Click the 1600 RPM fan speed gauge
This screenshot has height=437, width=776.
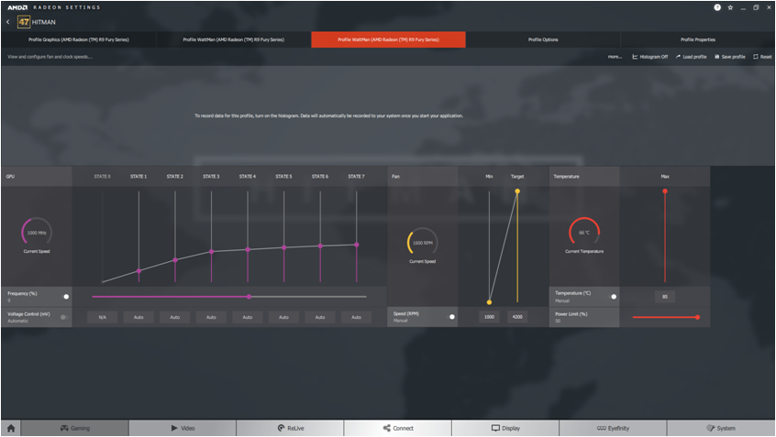click(422, 243)
